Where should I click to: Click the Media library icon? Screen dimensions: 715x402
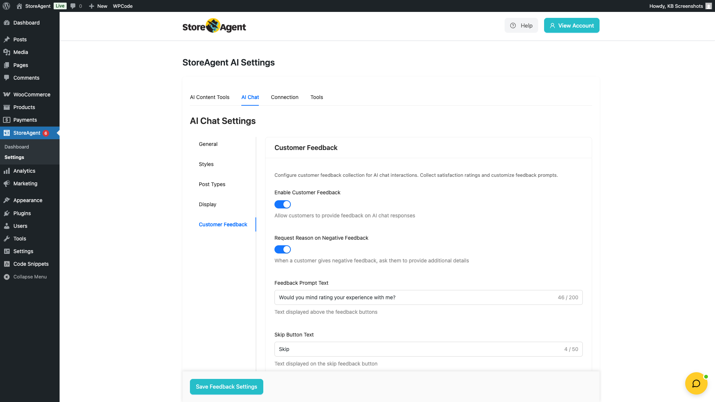pyautogui.click(x=7, y=52)
